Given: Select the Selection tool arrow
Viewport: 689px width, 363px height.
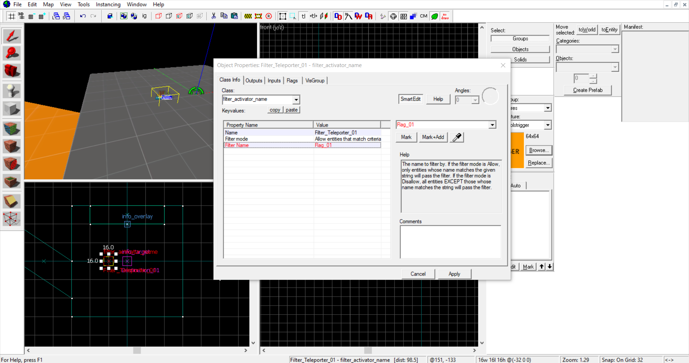Looking at the screenshot, I should click(x=12, y=36).
